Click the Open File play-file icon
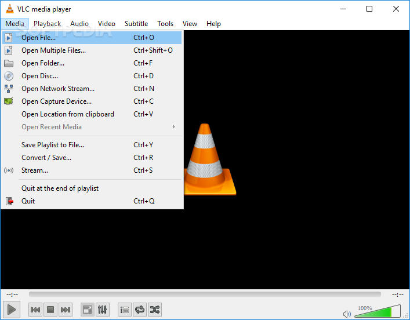Viewport: 410px width, 320px height. click(x=8, y=38)
